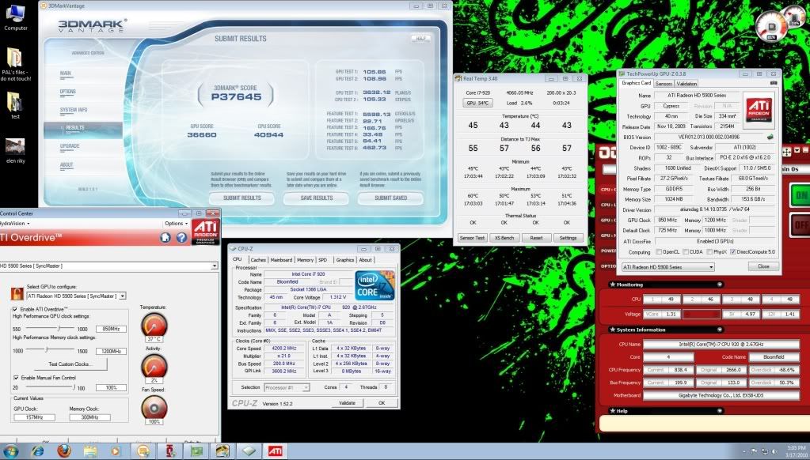Click Validate button in CPU-Z

click(347, 403)
